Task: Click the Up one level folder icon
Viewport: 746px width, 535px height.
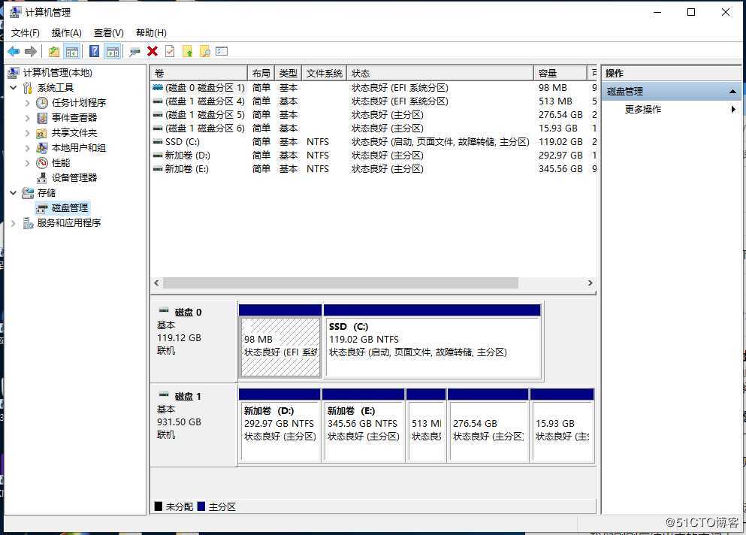Action: [x=54, y=51]
